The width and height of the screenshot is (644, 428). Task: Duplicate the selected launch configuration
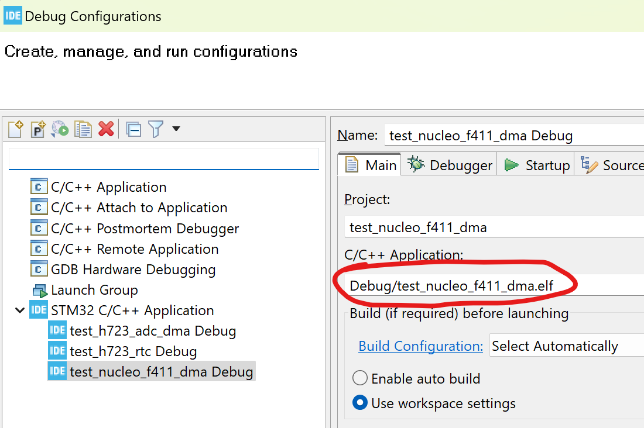(x=83, y=129)
